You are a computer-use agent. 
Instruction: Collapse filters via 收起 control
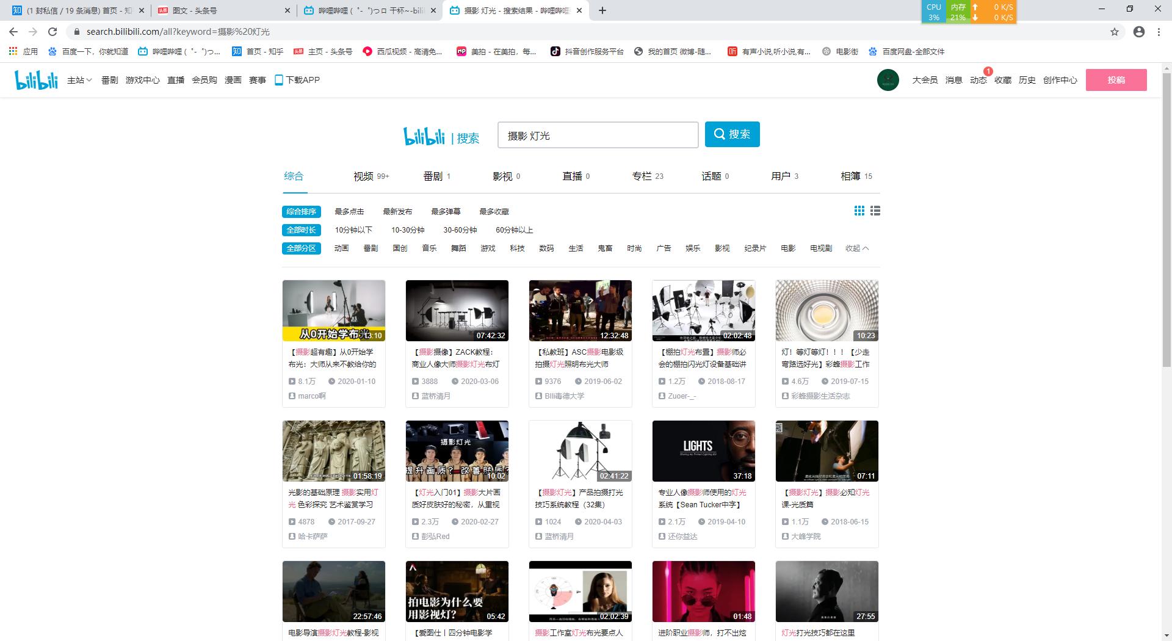pos(856,248)
